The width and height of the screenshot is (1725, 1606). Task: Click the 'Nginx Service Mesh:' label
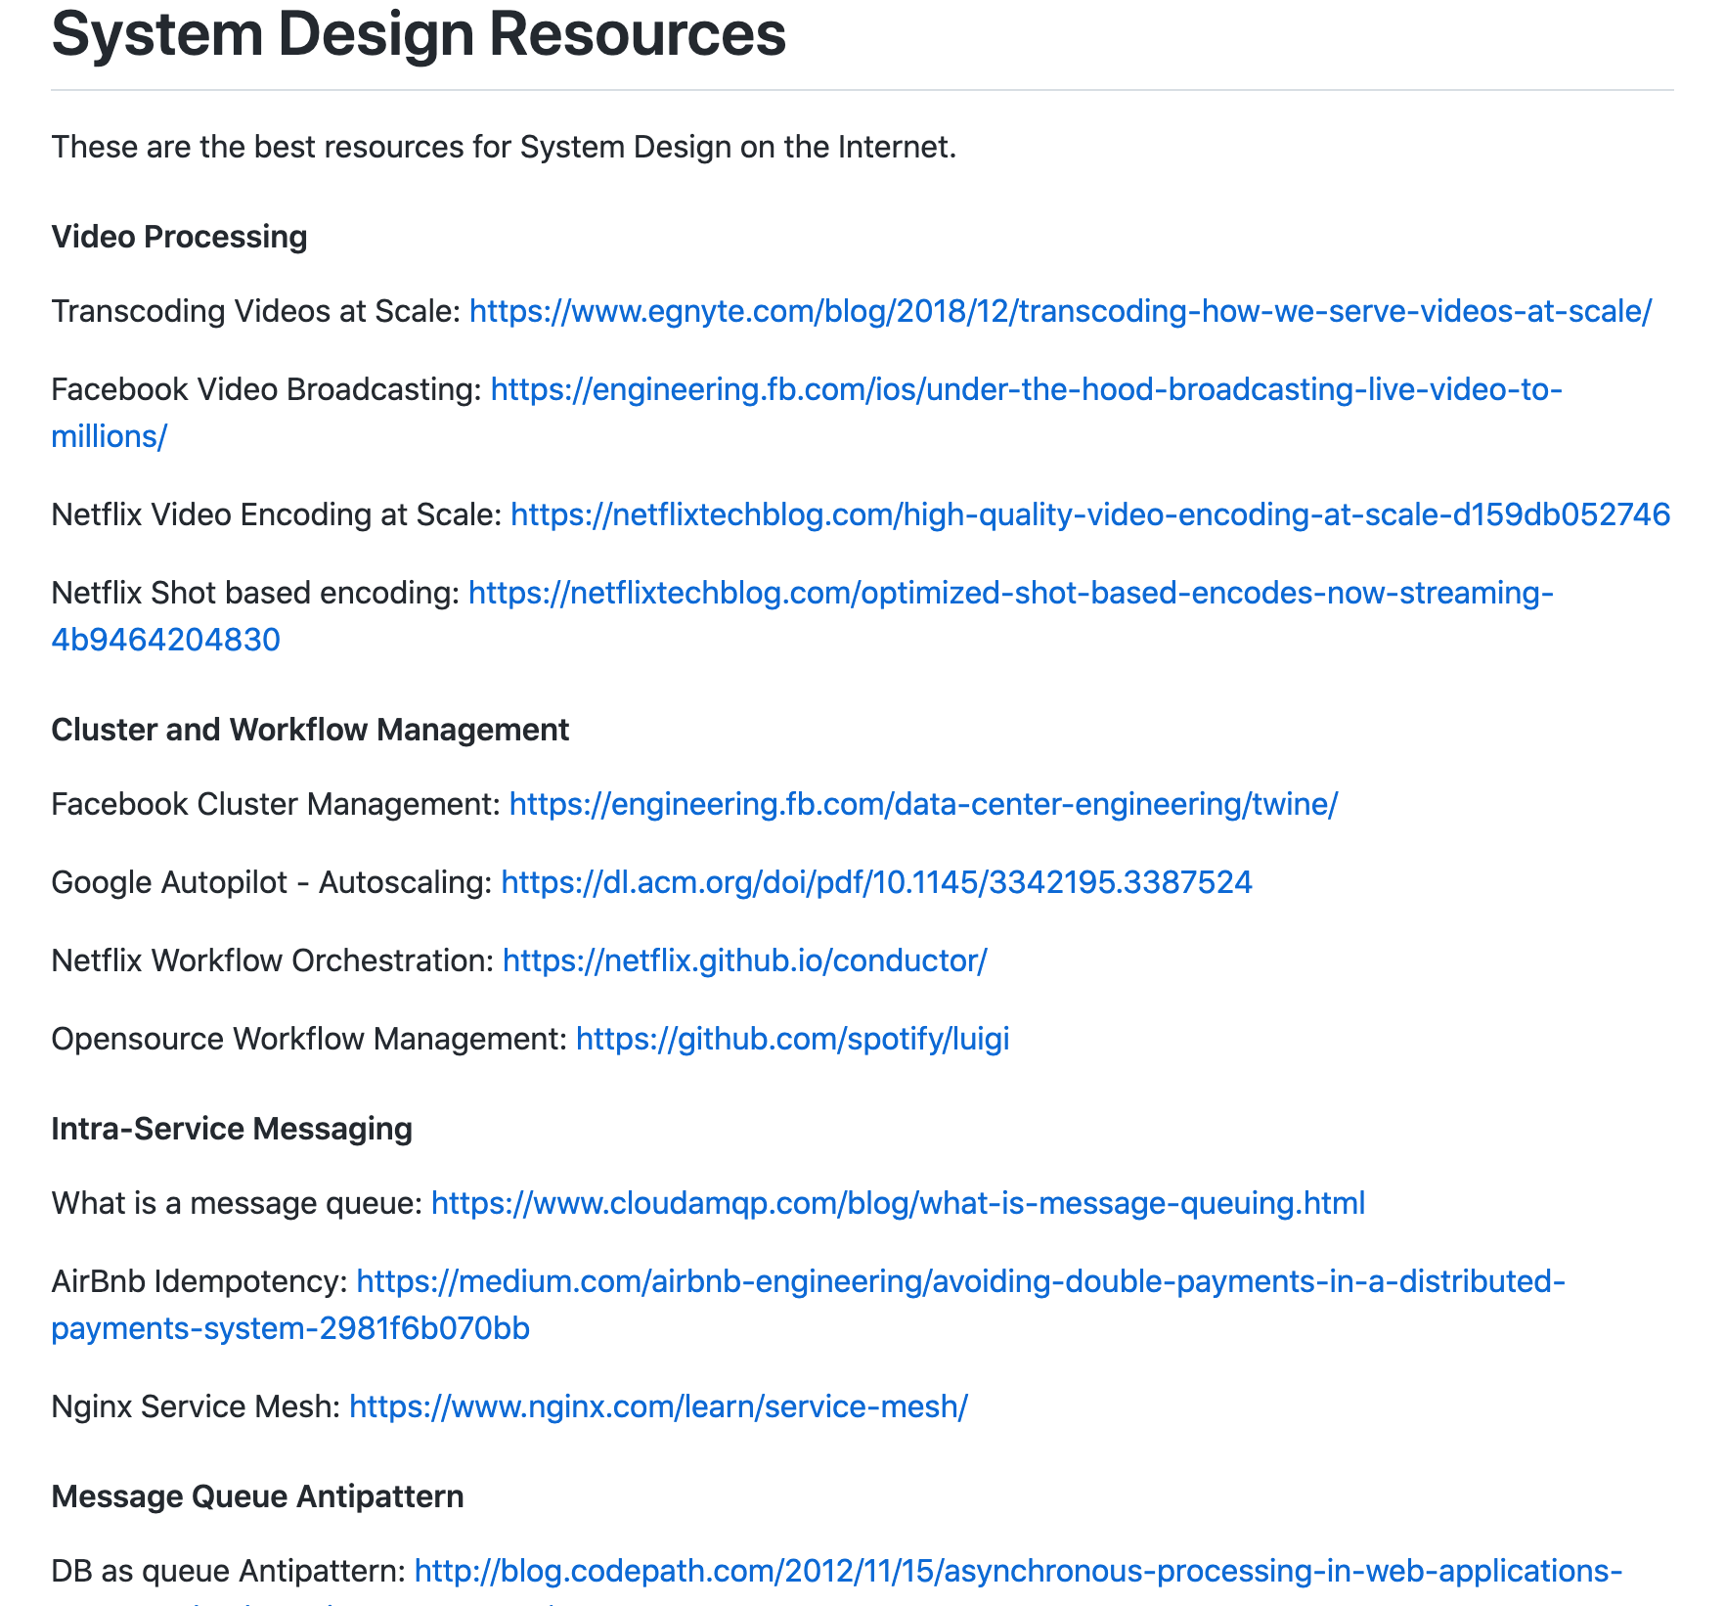tap(196, 1406)
